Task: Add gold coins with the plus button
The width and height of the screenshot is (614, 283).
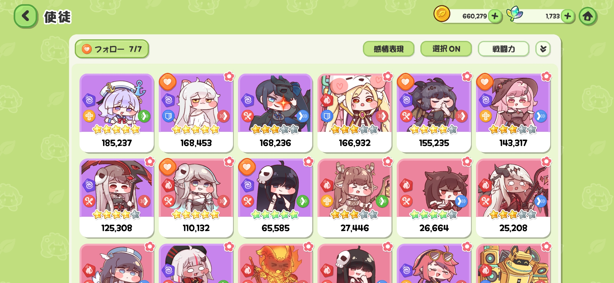Action: coord(495,16)
